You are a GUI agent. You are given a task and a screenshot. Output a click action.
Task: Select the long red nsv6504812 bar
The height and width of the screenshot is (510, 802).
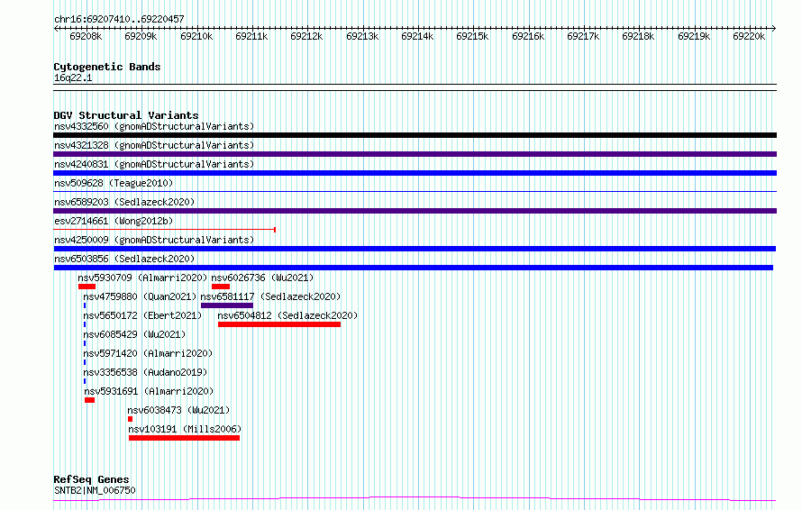point(279,324)
